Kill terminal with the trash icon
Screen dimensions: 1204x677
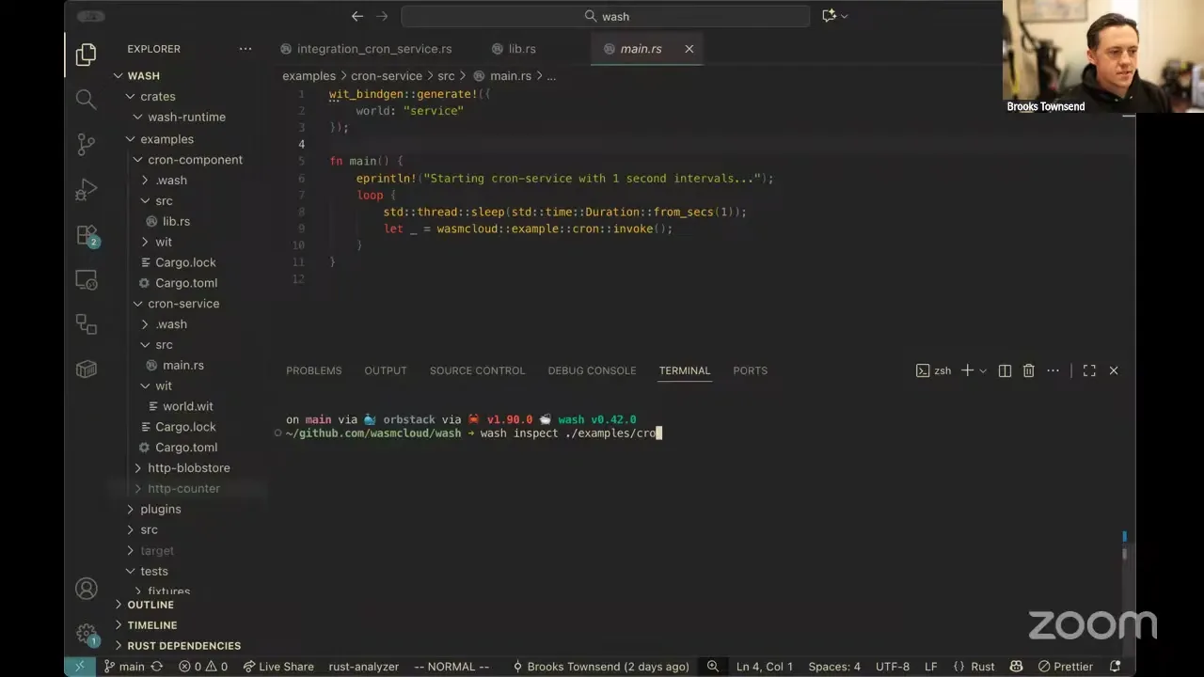pyautogui.click(x=1028, y=370)
